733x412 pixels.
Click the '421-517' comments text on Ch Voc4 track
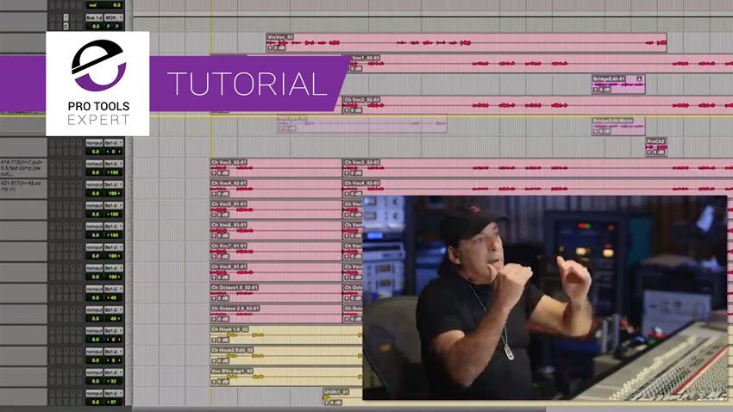(x=21, y=186)
